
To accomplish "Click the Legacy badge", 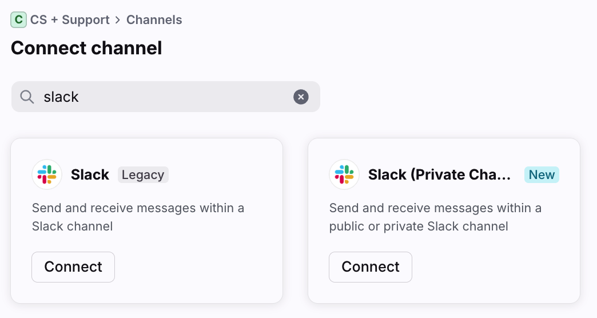I will tap(143, 174).
